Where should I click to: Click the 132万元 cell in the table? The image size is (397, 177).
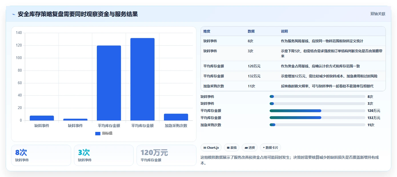coord(254,76)
